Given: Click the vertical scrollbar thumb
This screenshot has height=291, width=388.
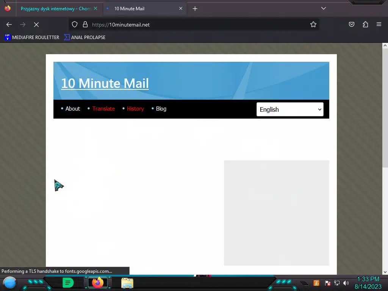Looking at the screenshot, I should tap(385, 108).
